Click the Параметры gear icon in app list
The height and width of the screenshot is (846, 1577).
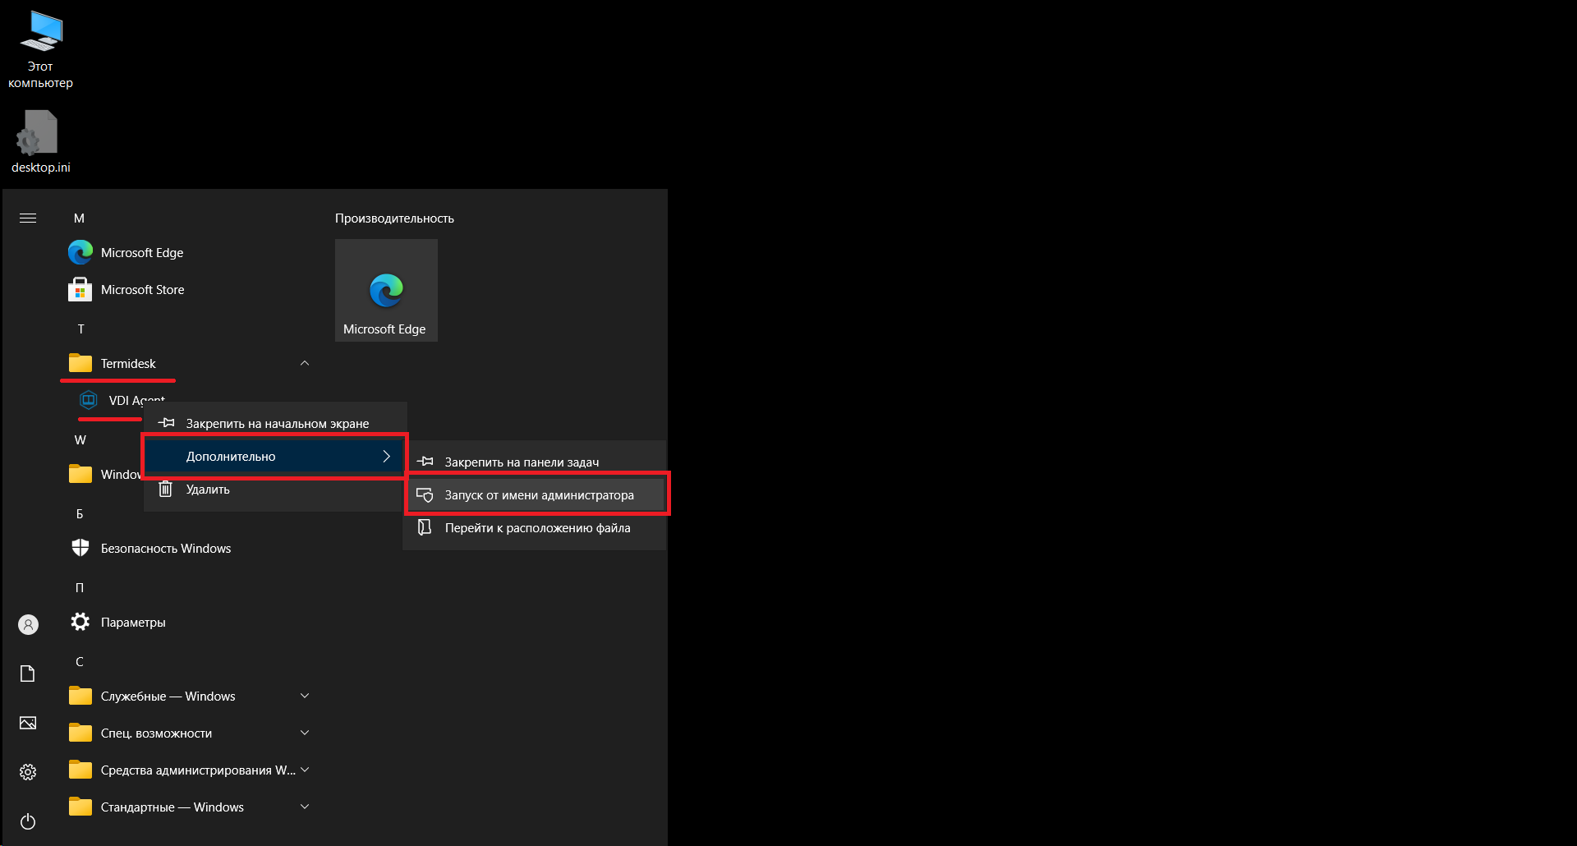coord(80,622)
